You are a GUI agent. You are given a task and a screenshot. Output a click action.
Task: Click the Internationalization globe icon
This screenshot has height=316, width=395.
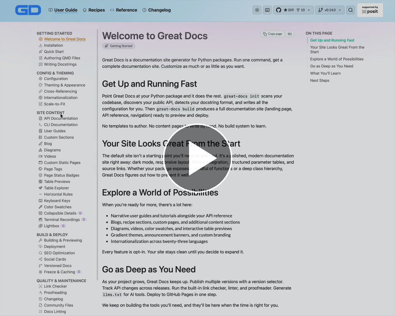pyautogui.click(x=41, y=98)
